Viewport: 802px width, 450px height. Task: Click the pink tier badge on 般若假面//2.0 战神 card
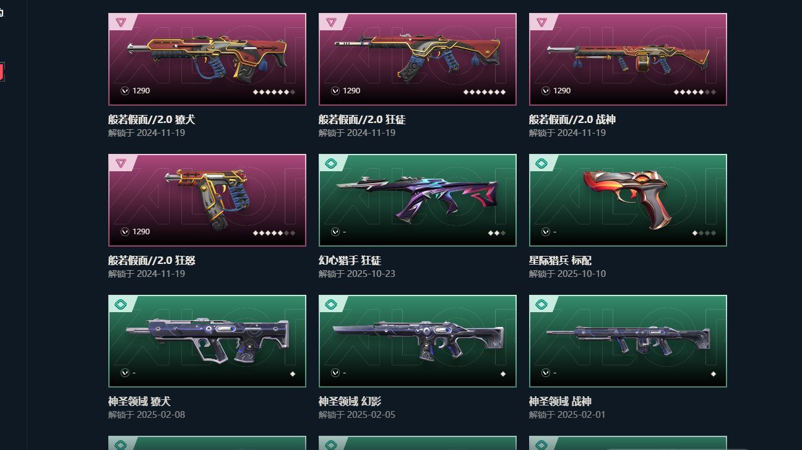(x=541, y=22)
